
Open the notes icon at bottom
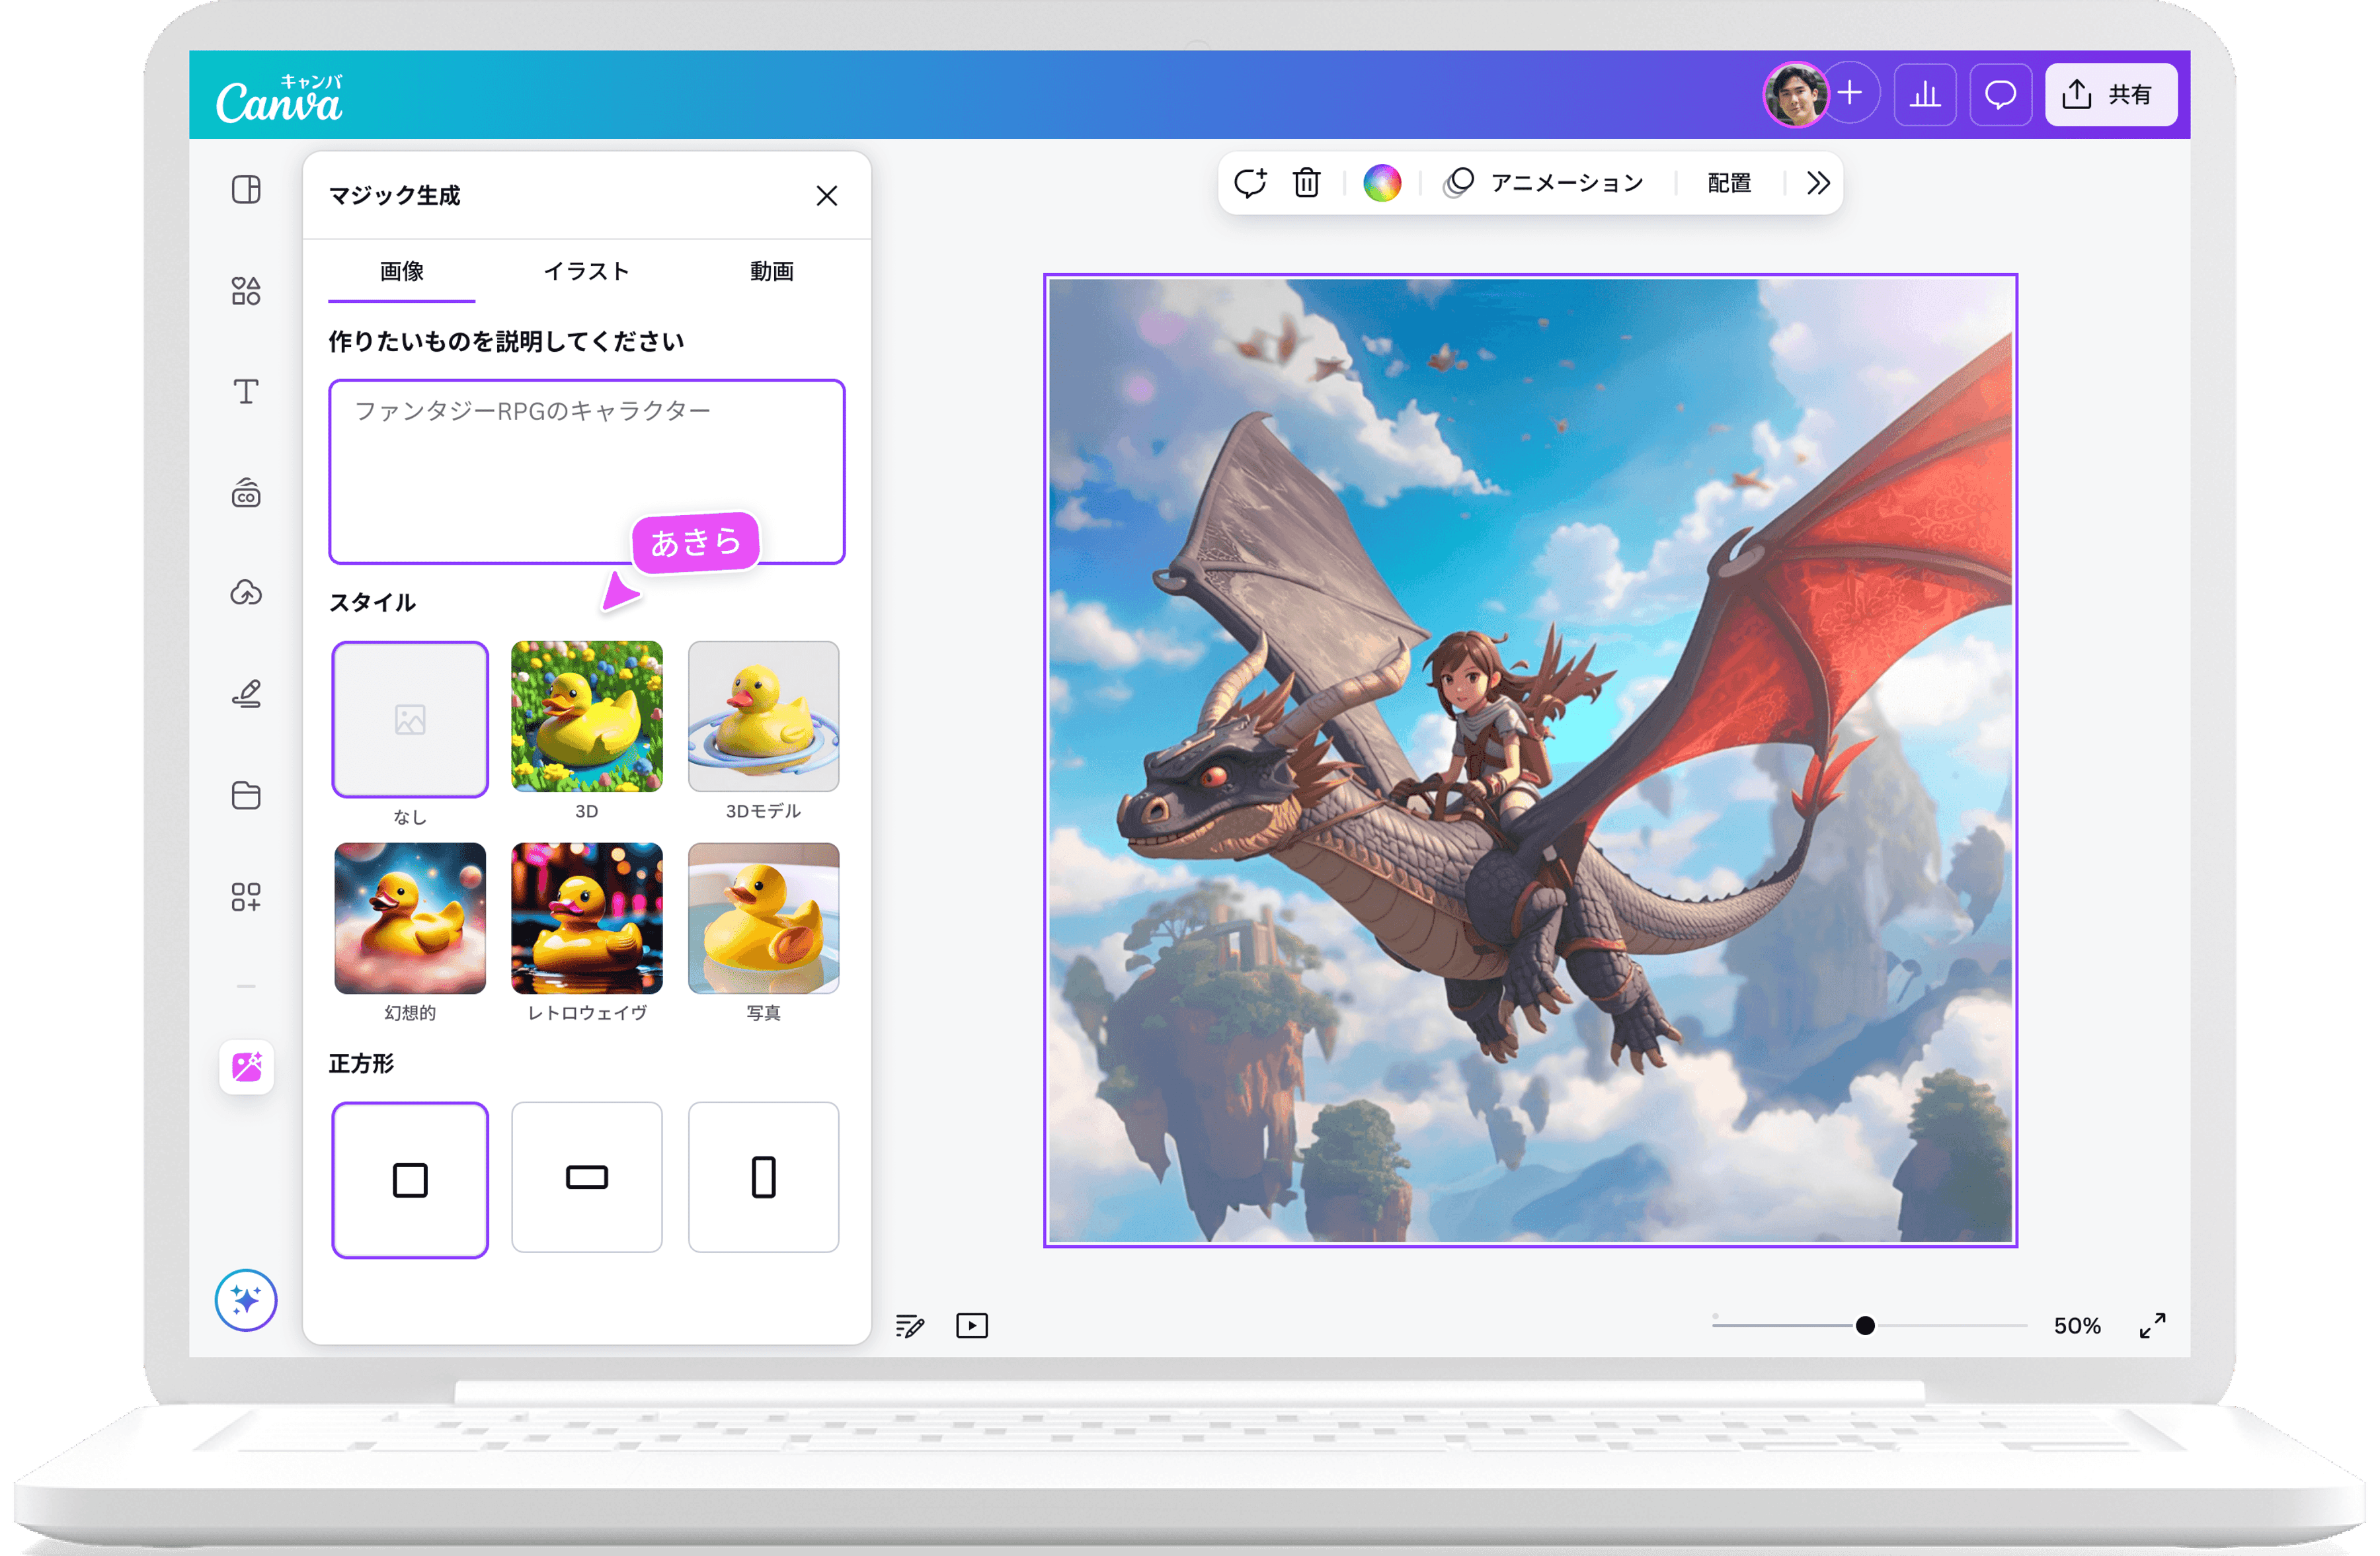[910, 1326]
